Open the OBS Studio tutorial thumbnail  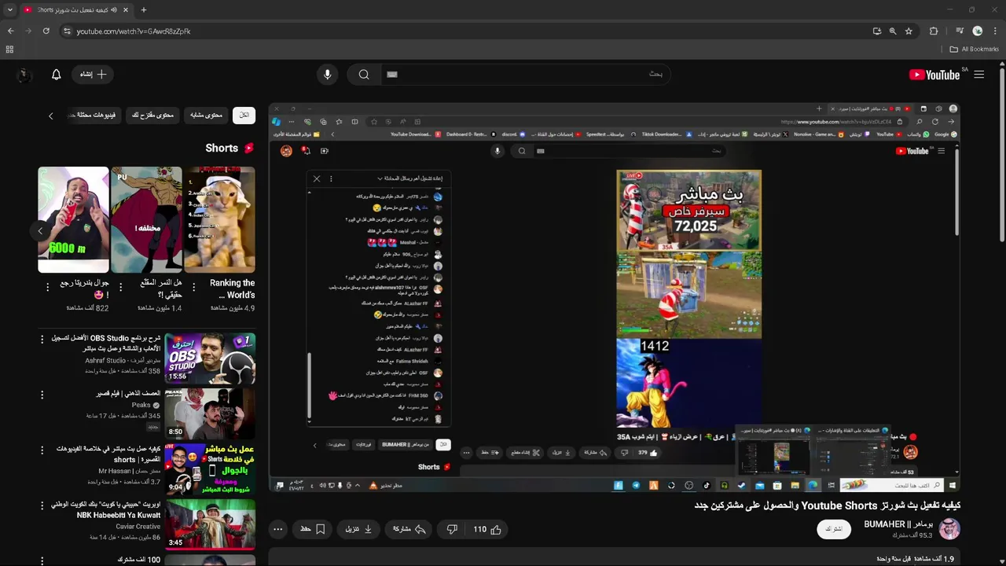click(210, 358)
